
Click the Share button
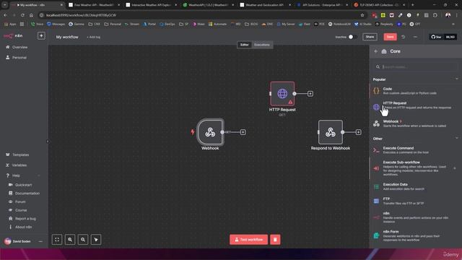370,37
